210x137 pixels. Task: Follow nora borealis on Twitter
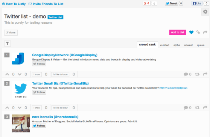pos(39,126)
